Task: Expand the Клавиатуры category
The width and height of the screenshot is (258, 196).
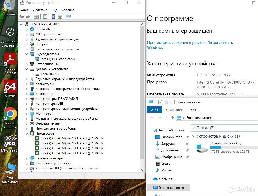Action: point(27,84)
